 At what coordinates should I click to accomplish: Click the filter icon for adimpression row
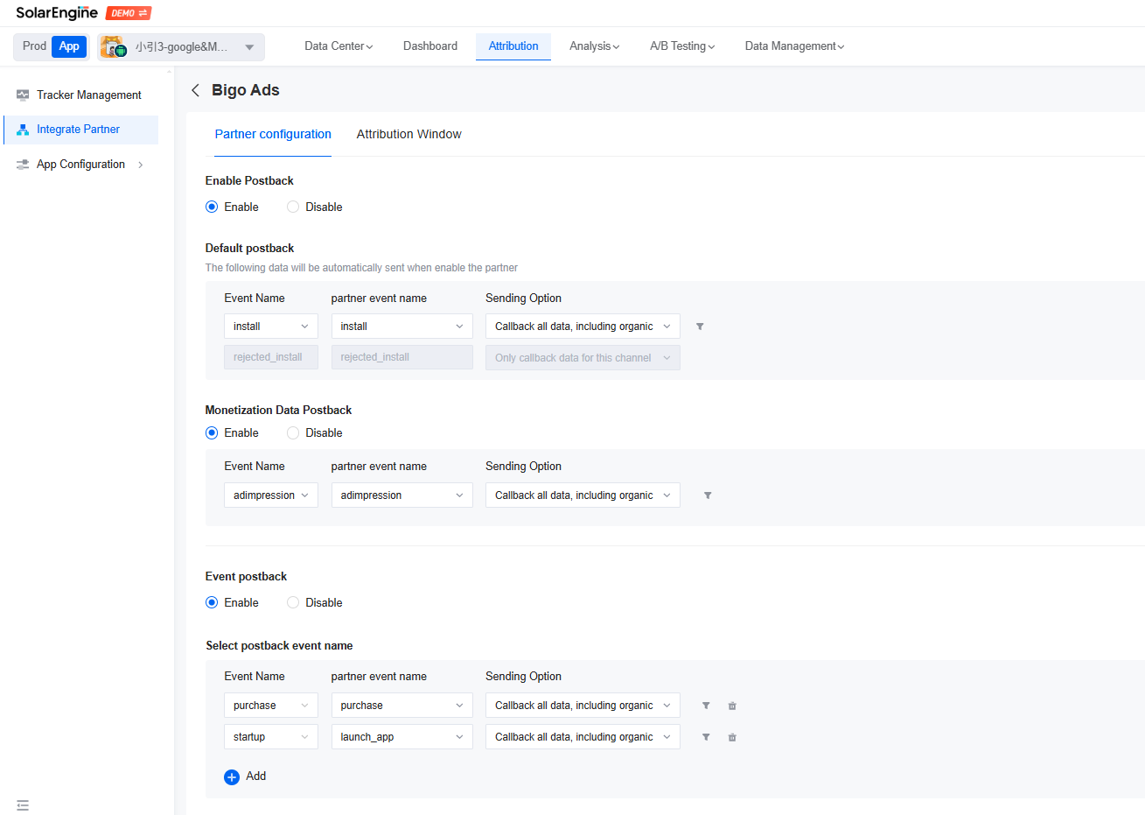pos(706,495)
